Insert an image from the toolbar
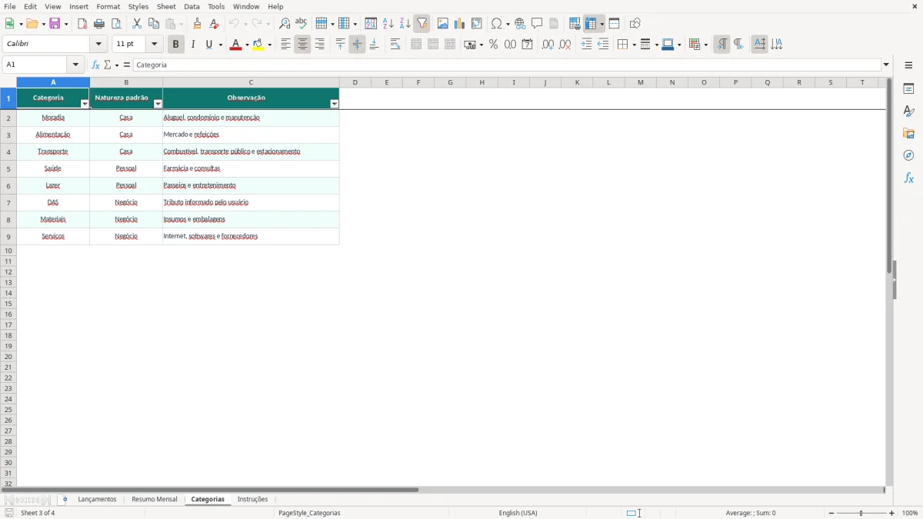Screen dimensions: 923x519 point(442,24)
